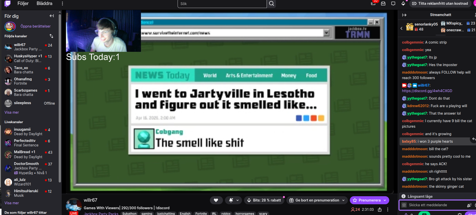Open inuugamii live channel
476x215 pixels.
(30, 132)
